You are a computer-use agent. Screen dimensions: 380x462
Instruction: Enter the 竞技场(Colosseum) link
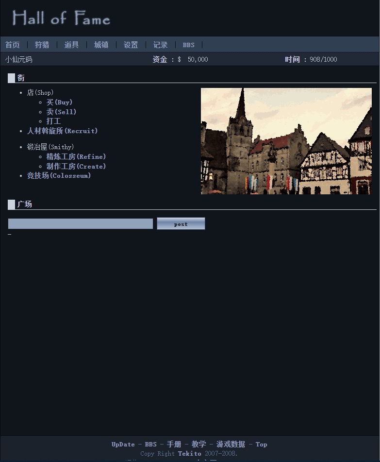59,175
